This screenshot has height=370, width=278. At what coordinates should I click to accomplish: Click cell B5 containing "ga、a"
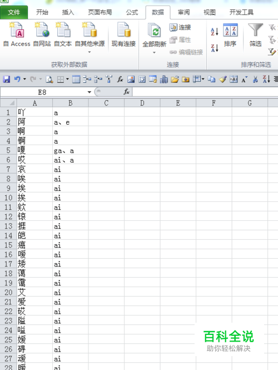pyautogui.click(x=71, y=150)
